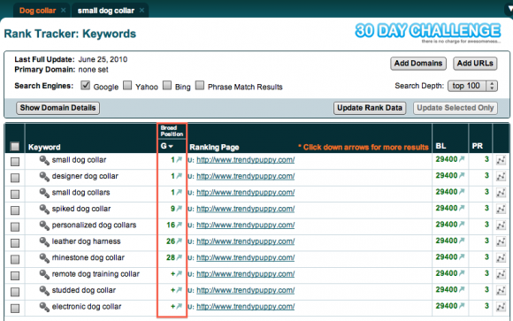Viewport: 513px width, 321px height.
Task: Click the magnifier icon beside remote dog training collar
Action: pyautogui.click(x=44, y=274)
